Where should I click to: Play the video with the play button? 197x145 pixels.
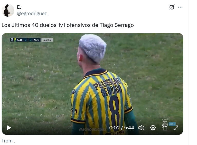(x=9, y=128)
